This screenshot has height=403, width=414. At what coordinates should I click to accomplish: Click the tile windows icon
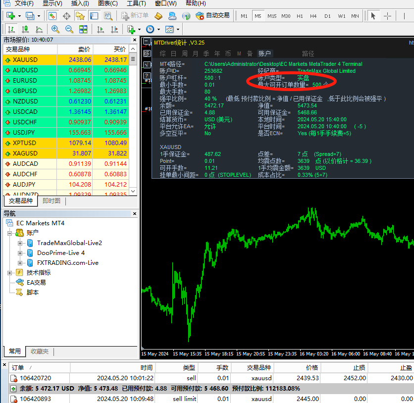coord(83,29)
